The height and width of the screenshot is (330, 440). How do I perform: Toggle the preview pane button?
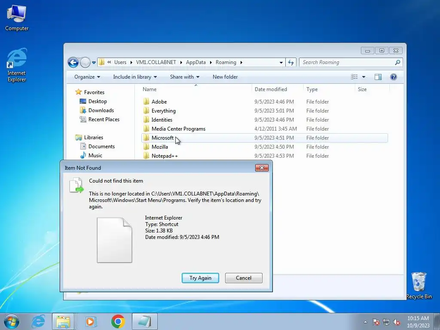(x=378, y=77)
